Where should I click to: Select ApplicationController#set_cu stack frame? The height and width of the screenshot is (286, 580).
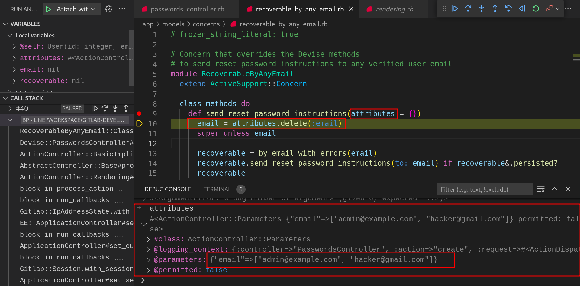pyautogui.click(x=76, y=246)
